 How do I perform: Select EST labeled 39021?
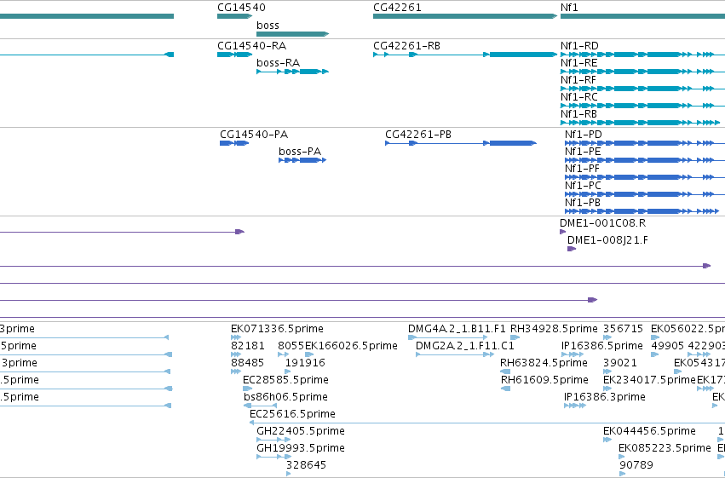[x=607, y=372]
